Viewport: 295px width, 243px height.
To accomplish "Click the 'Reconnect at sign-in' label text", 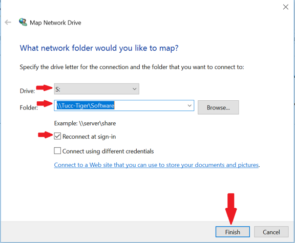I will 89,137.
